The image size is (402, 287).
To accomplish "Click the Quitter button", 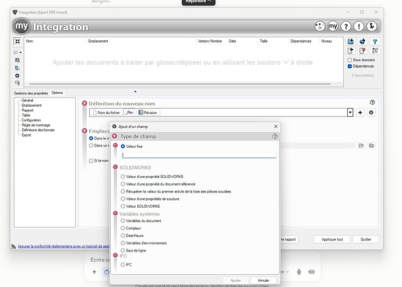I will tap(366, 239).
